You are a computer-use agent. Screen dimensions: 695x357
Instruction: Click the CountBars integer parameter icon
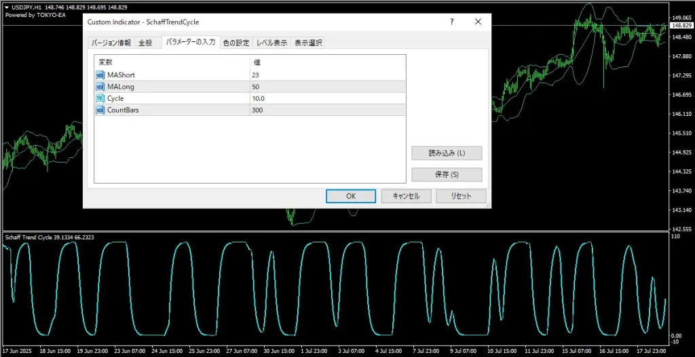[x=100, y=110]
